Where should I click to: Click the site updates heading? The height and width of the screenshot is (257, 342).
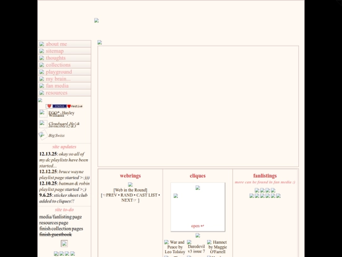[64, 147]
